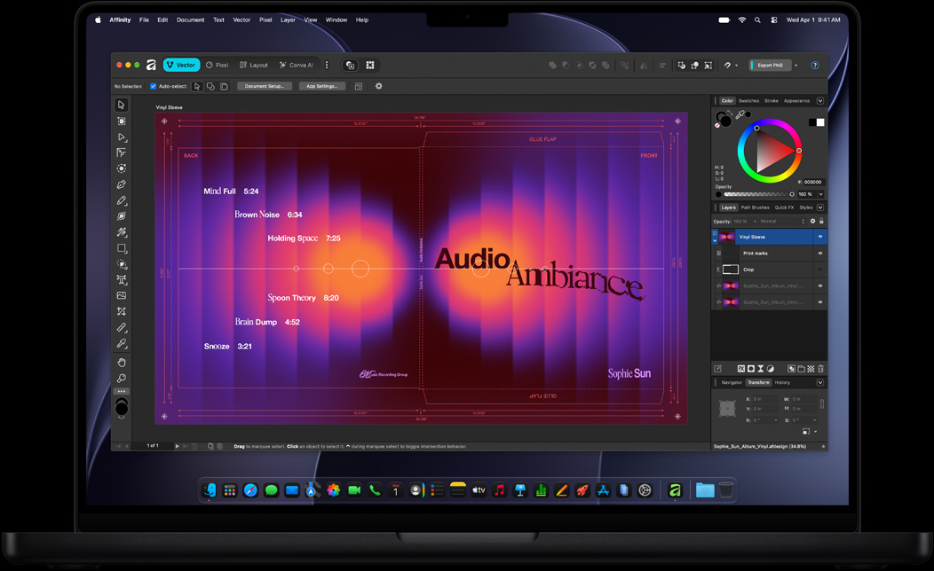Toggle the layer lock icon in Layers panel

click(x=822, y=222)
